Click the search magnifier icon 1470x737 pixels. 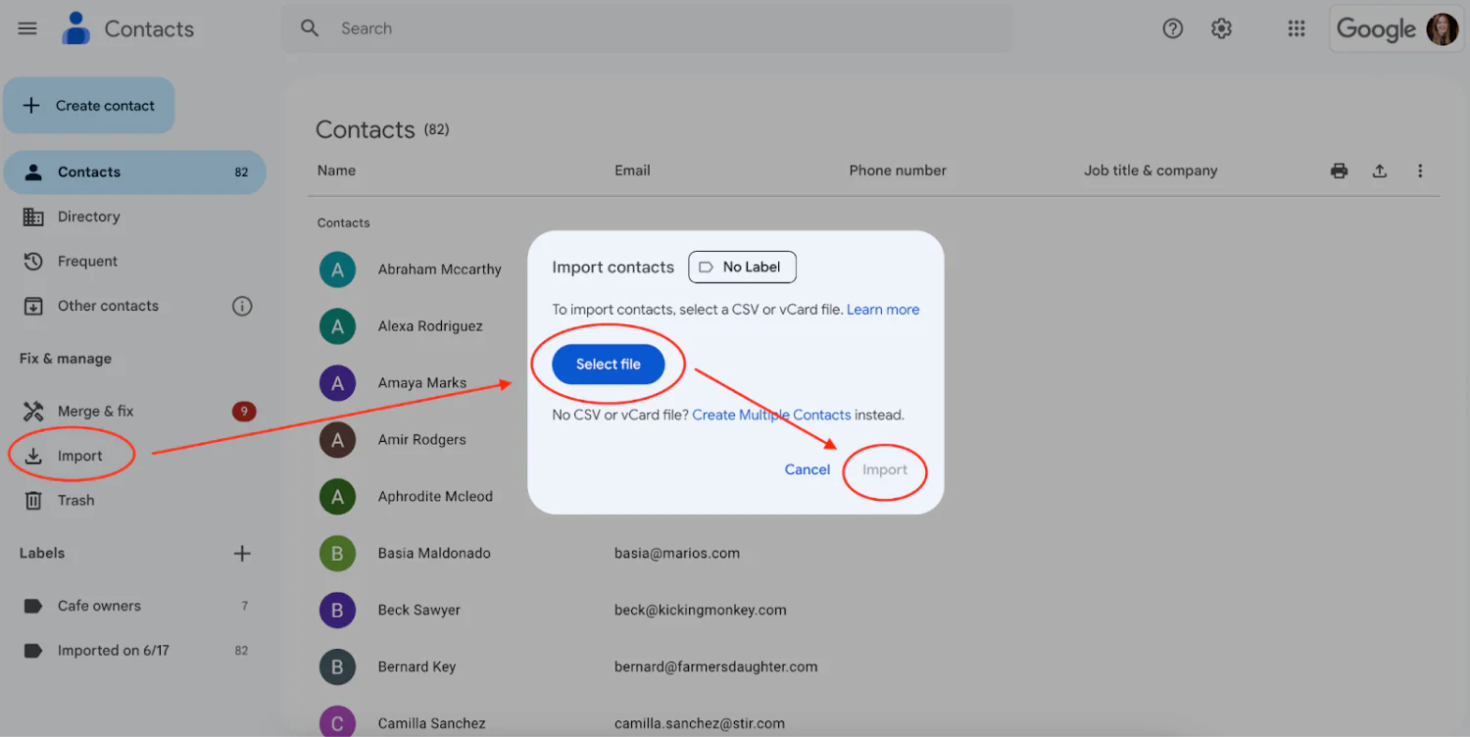coord(310,28)
